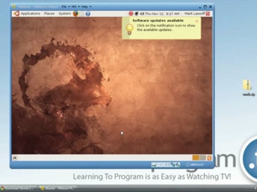Open the blue help question-mark icon
Image resolution: width=257 pixels, height=192 pixels.
pos(88,14)
